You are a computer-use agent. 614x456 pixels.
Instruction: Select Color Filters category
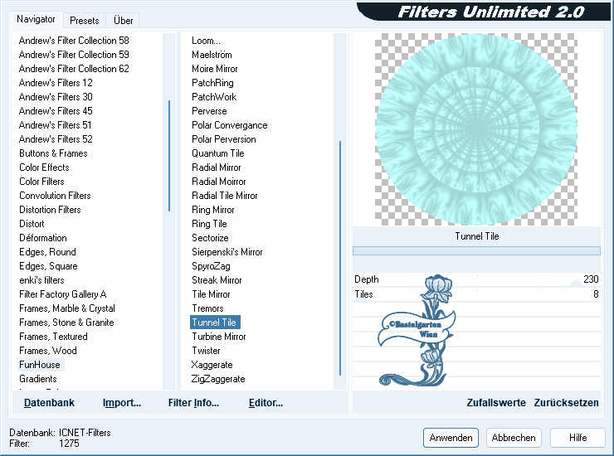pos(41,182)
